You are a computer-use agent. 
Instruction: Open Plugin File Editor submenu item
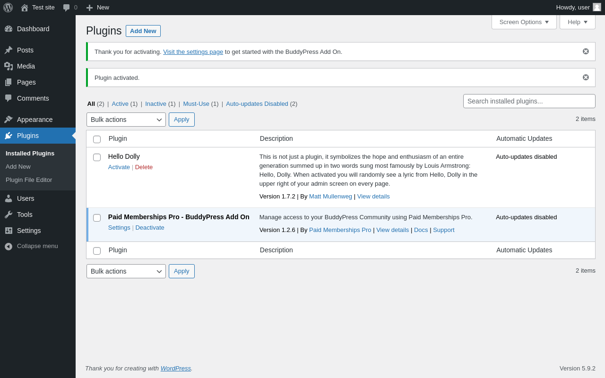(x=29, y=180)
